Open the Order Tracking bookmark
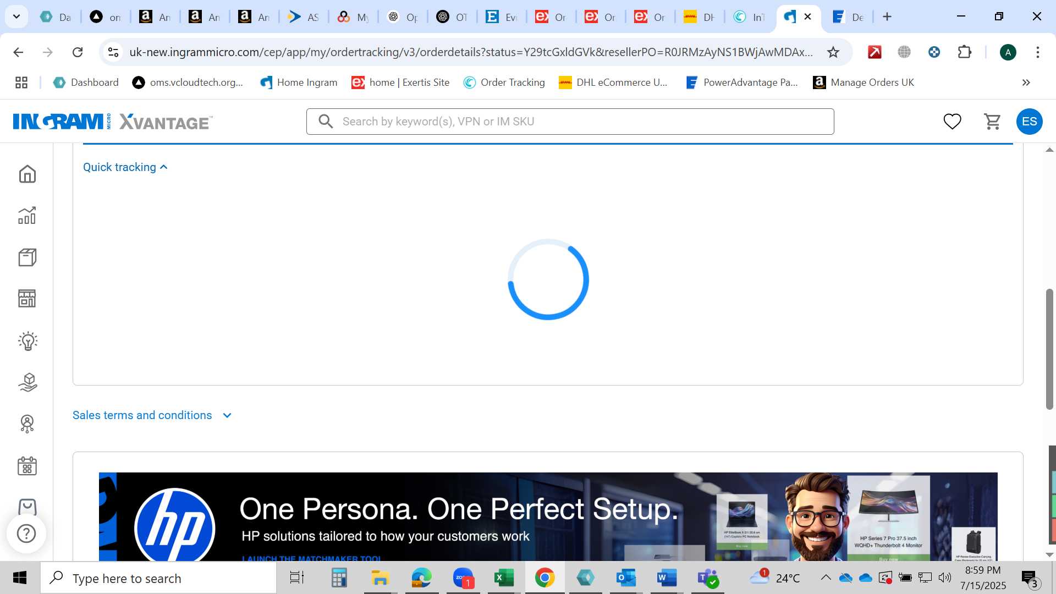Viewport: 1056px width, 594px height. coord(504,82)
